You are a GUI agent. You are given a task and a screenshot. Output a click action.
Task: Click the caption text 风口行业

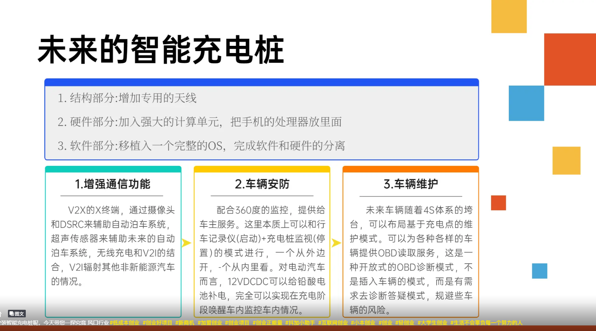(x=98, y=323)
